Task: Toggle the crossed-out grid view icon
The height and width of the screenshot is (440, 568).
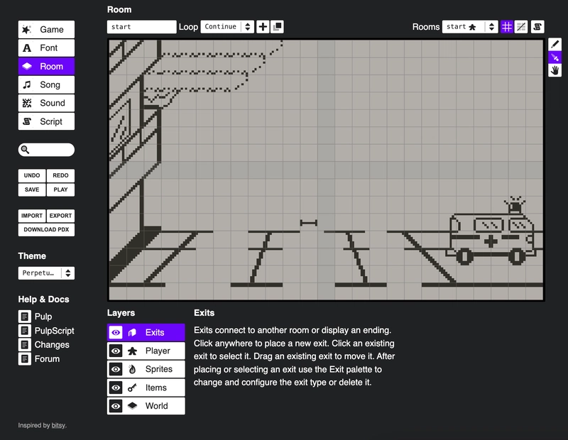Action: tap(521, 27)
